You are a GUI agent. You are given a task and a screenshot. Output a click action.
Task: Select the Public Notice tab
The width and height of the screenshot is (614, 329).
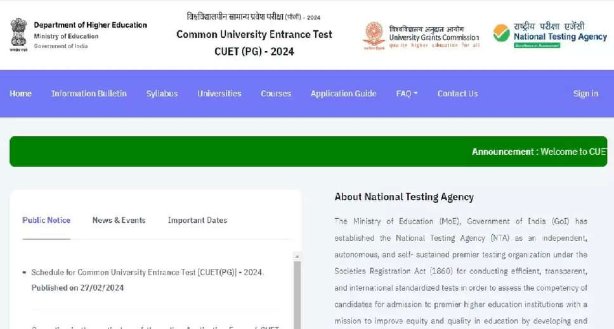[x=46, y=220]
